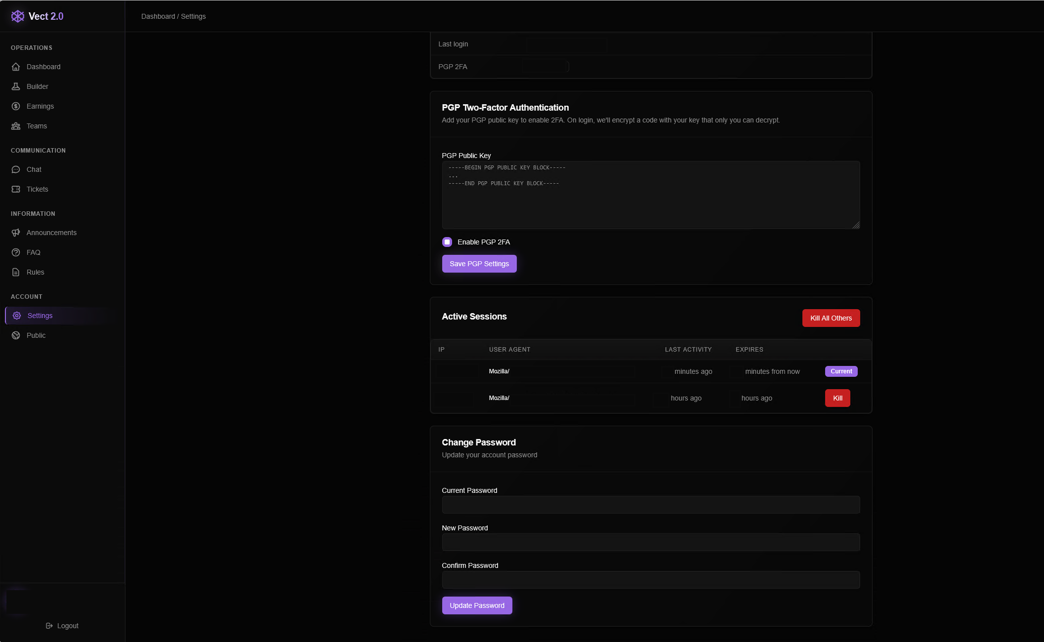Kill the second active session
1044x642 pixels.
coord(837,398)
